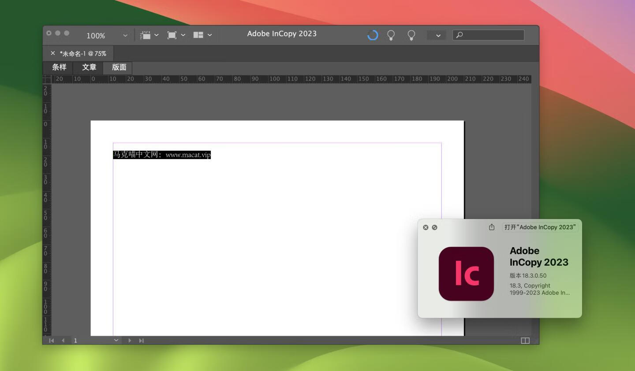Screen dimensions: 635x371
Task: Close the Adobe InCopy preview popup
Action: coord(426,227)
